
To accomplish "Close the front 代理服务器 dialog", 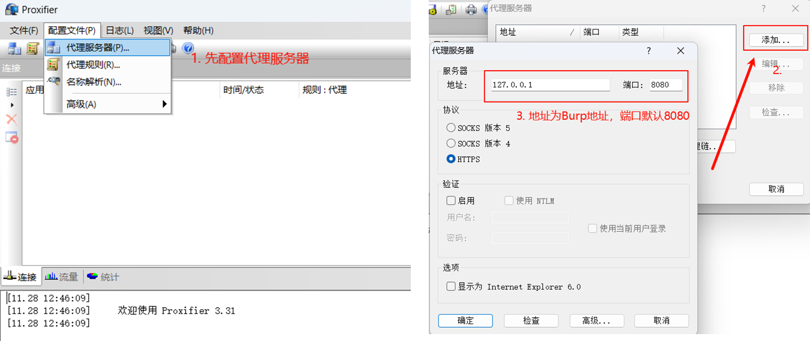I will pyautogui.click(x=681, y=51).
